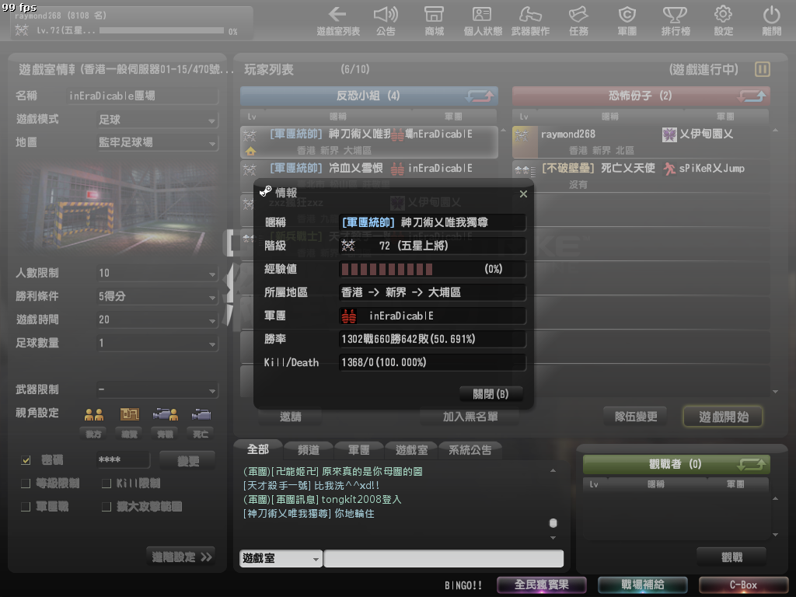Open the C-Box button
Screen dimensions: 796x597
(x=744, y=585)
